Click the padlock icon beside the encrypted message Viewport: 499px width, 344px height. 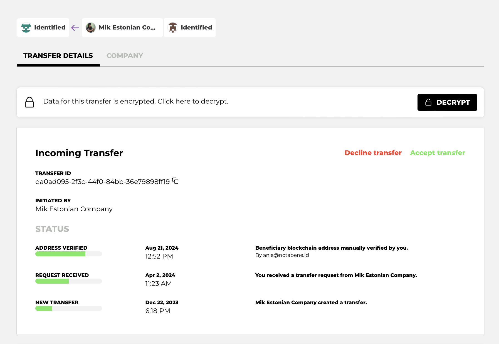point(29,102)
